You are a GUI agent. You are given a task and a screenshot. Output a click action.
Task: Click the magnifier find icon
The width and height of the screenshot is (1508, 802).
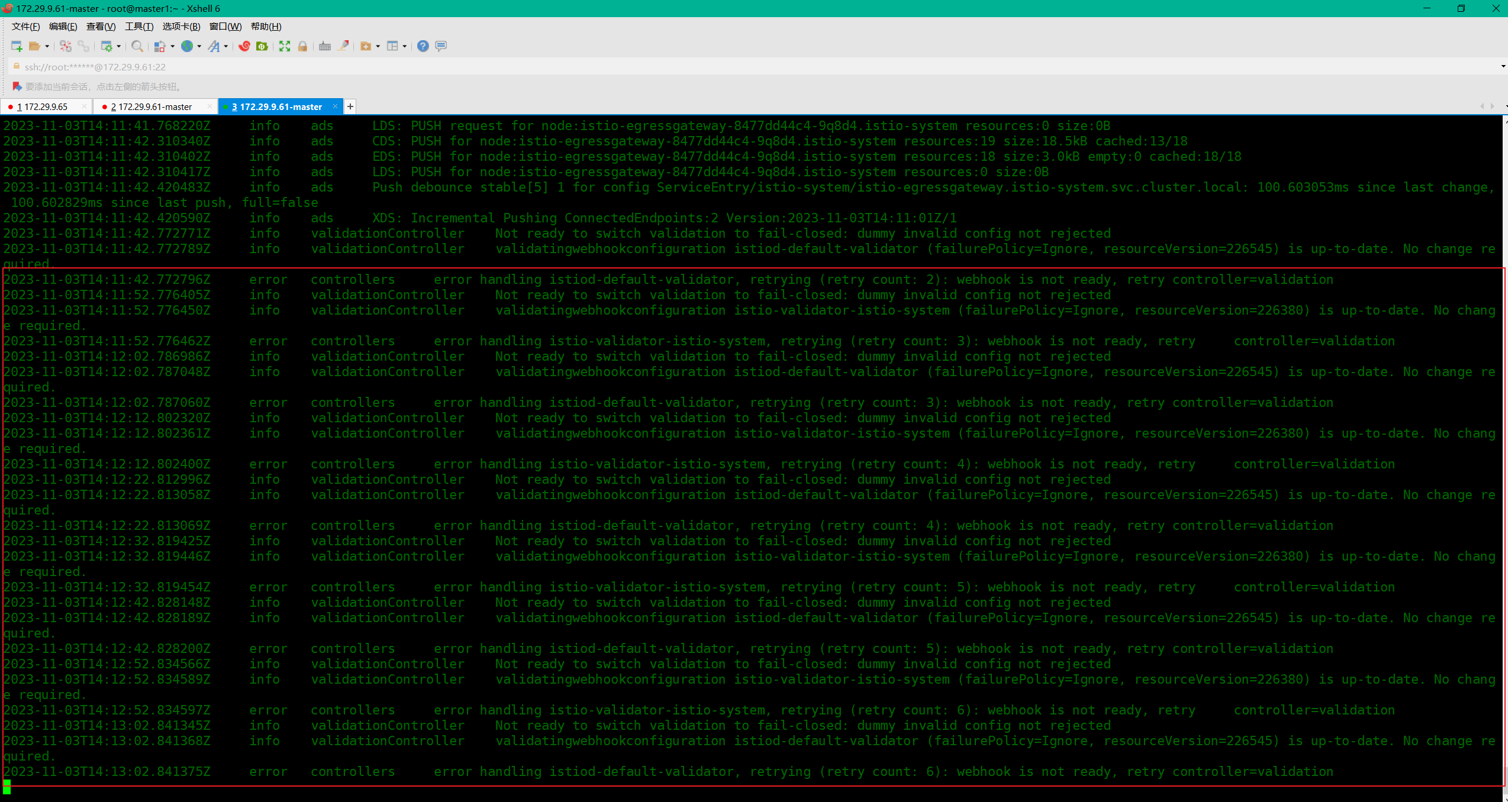pos(137,46)
